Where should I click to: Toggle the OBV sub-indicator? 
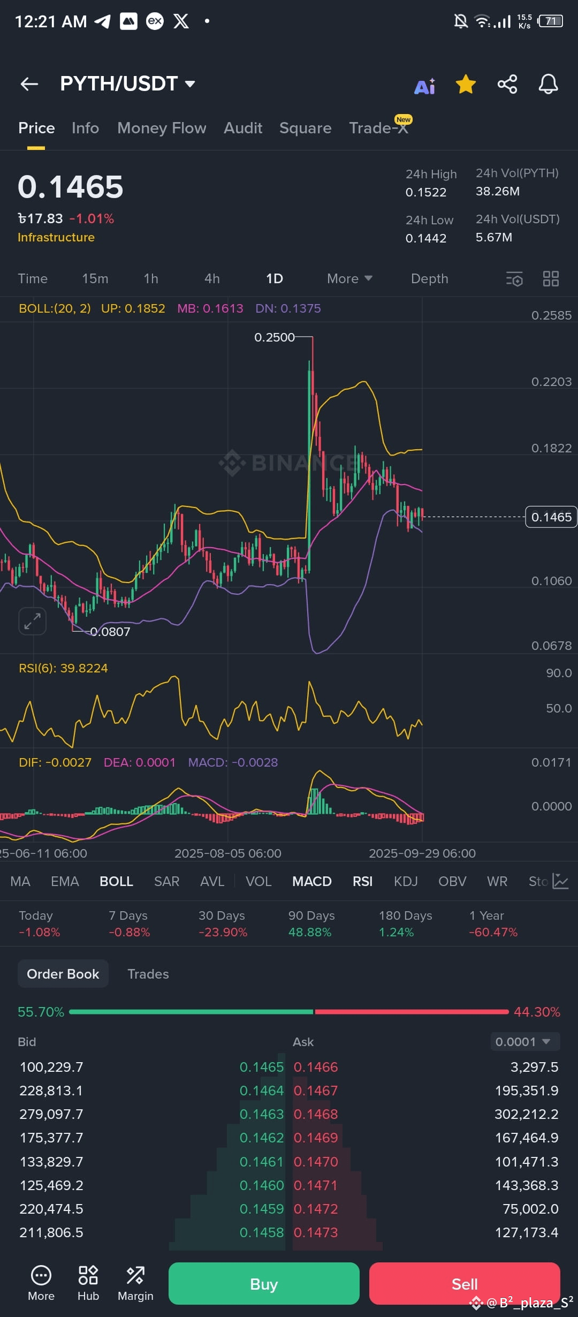click(452, 881)
